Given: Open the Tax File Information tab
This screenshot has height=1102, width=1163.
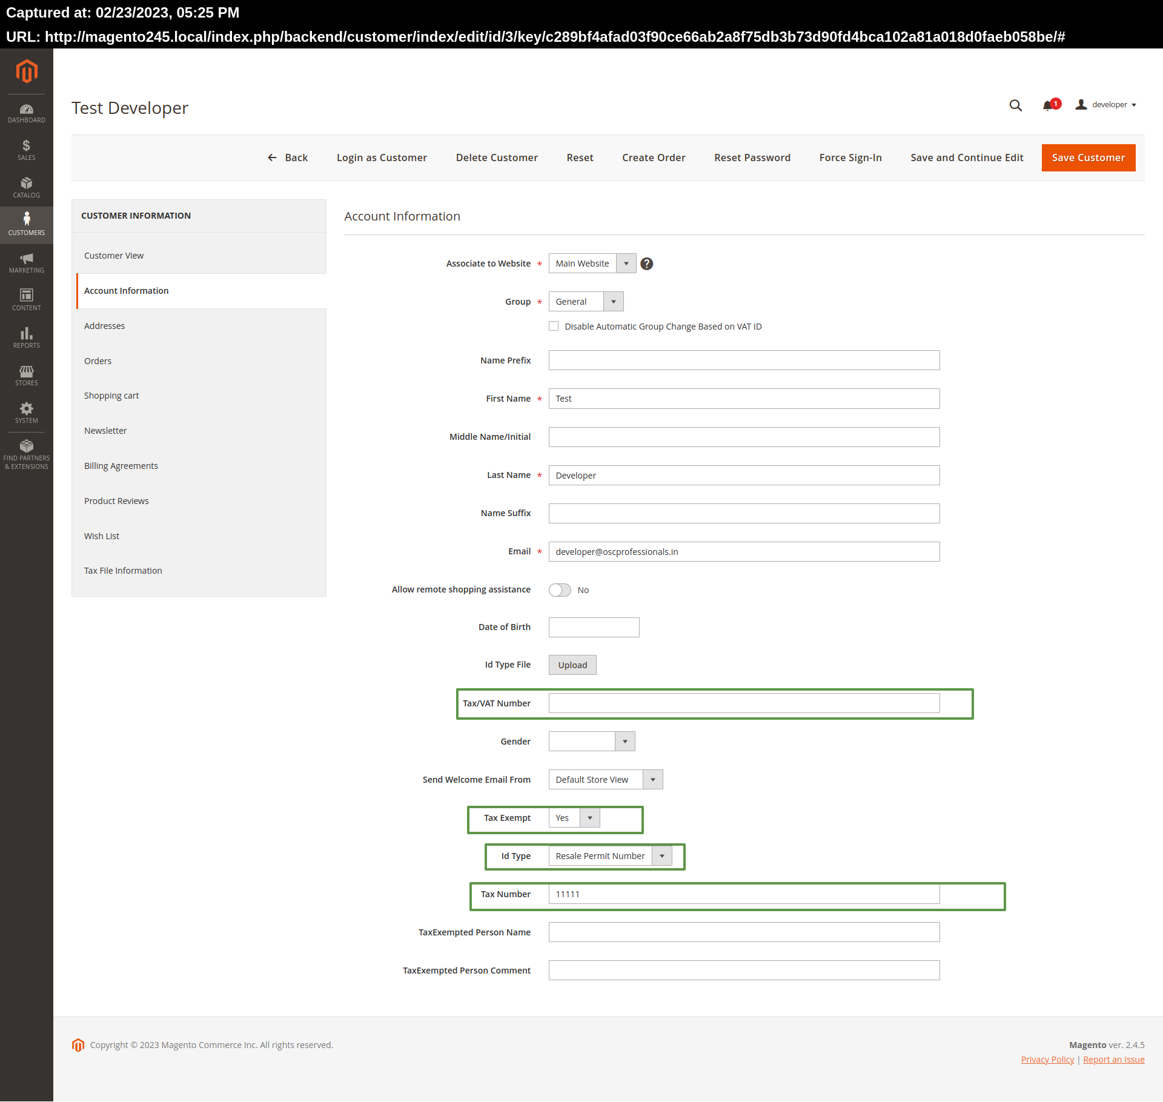Looking at the screenshot, I should tap(123, 570).
